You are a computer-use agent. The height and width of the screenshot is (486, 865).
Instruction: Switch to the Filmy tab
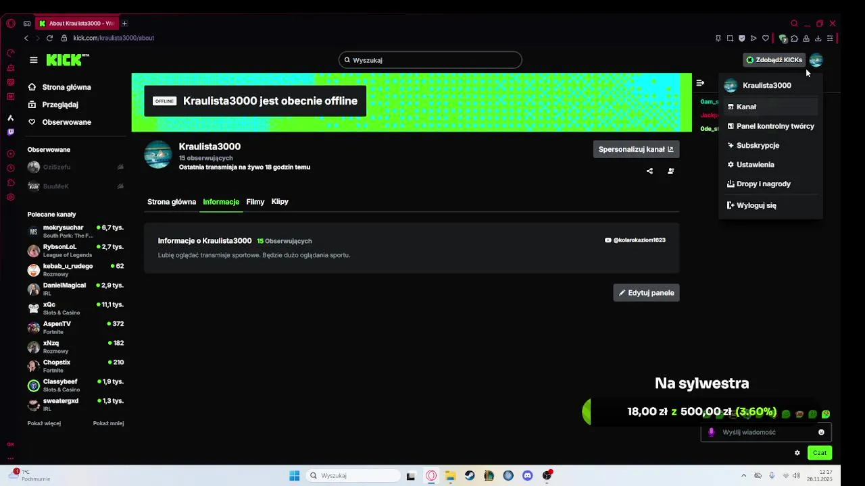(255, 202)
